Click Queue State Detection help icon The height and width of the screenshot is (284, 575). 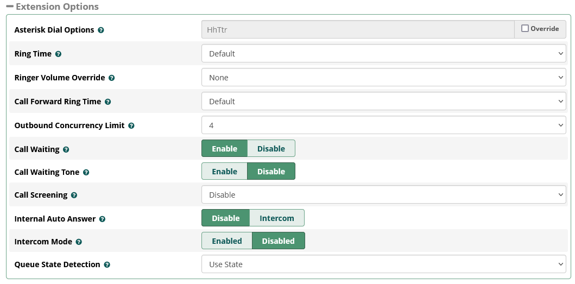point(107,265)
